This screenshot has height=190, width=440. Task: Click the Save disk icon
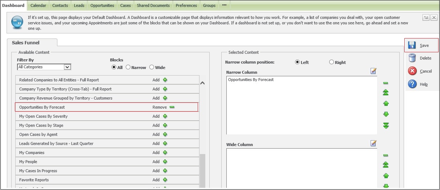pyautogui.click(x=412, y=45)
